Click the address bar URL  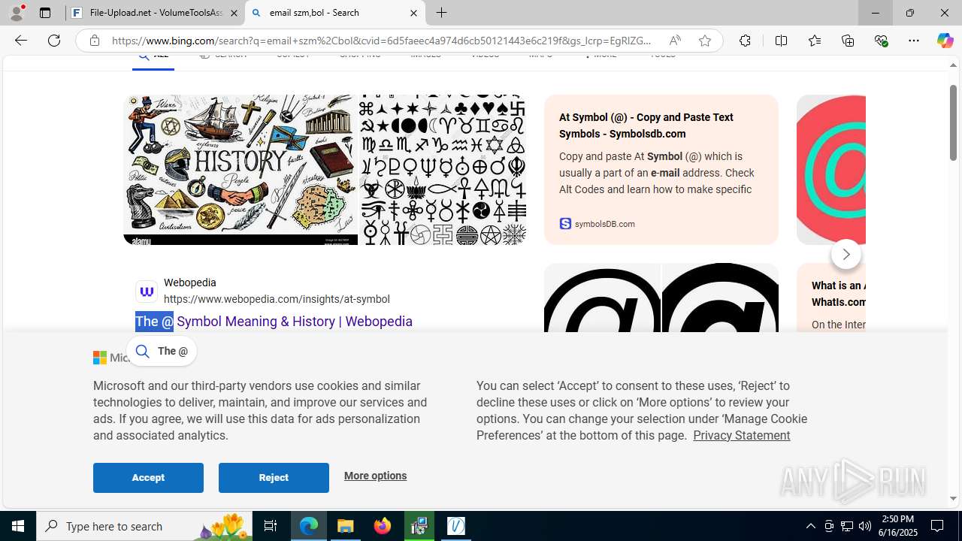382,41
